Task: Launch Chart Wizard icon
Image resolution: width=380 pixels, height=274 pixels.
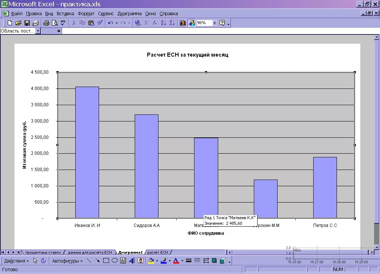Action: coord(183,23)
